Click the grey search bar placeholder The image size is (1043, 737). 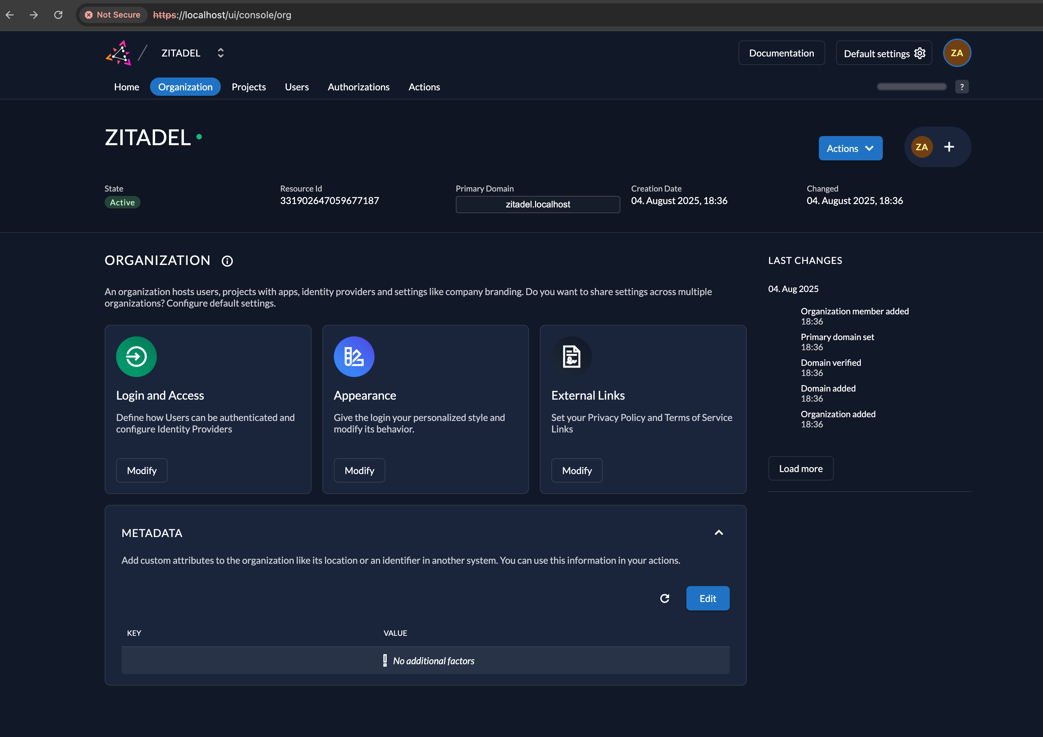912,87
